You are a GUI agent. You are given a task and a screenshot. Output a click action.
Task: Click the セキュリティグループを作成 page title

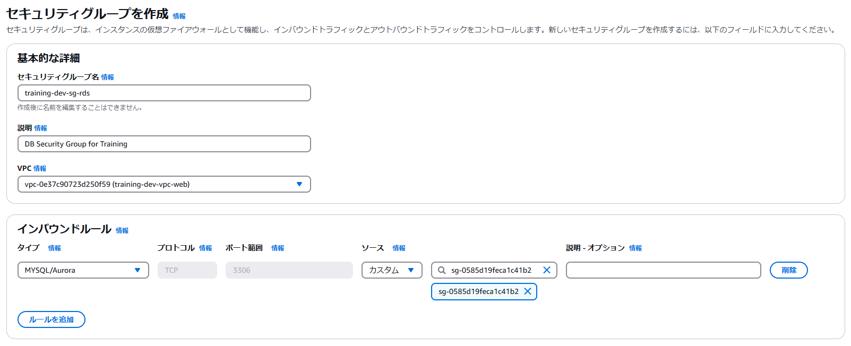coord(88,14)
